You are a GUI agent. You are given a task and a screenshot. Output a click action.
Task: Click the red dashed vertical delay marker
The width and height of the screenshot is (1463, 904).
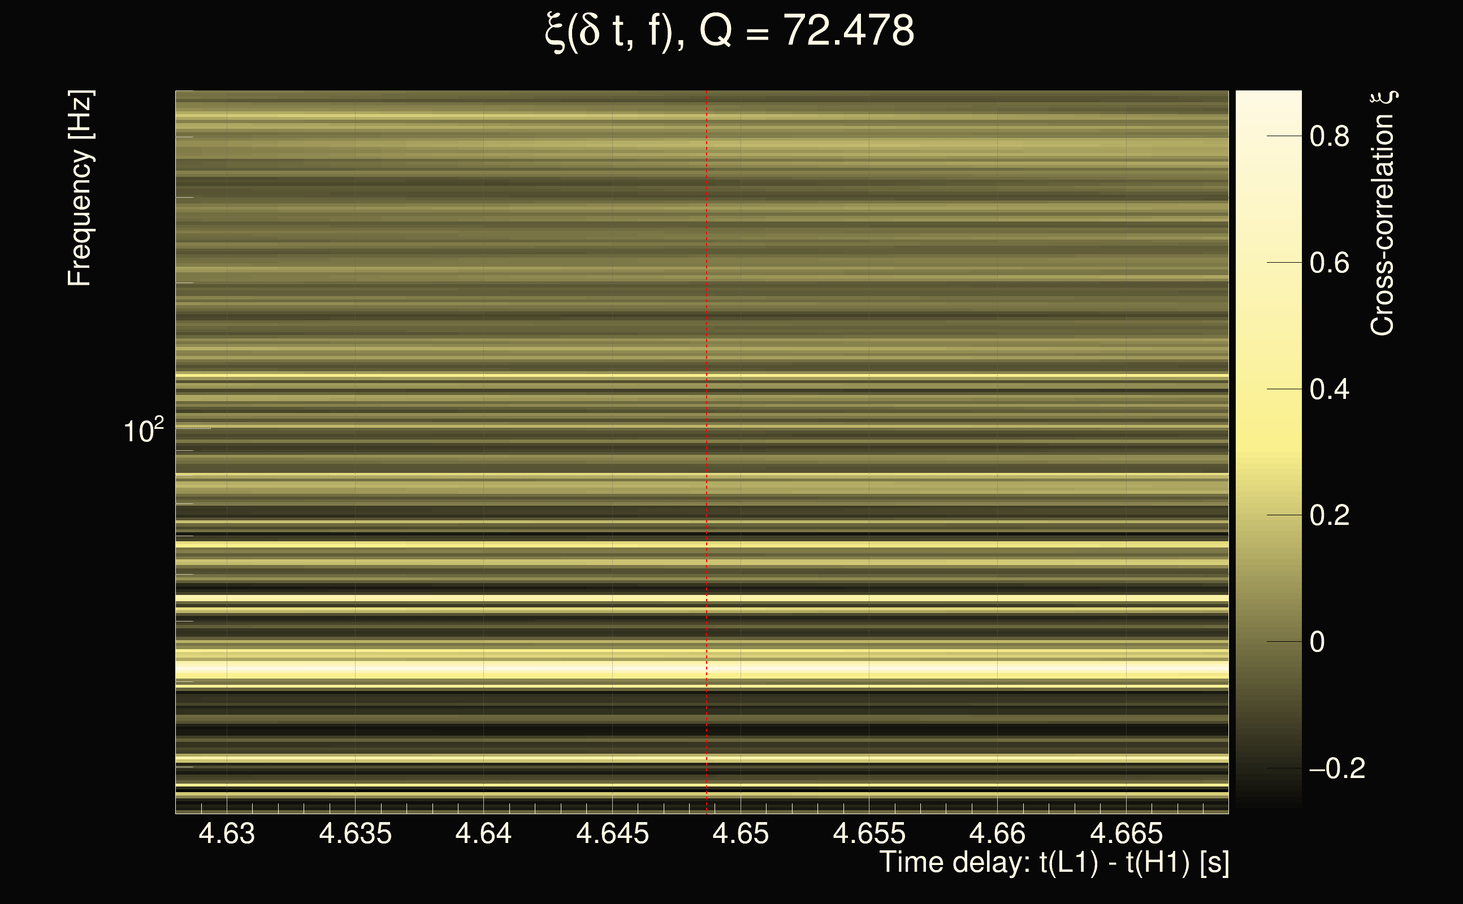707,419
